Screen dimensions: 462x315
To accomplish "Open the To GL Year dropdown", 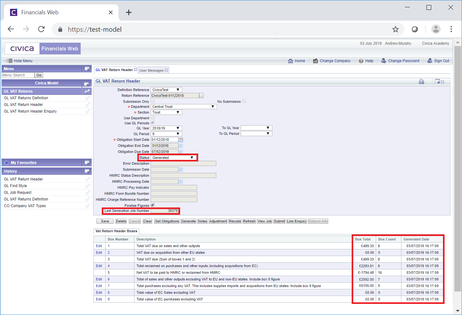I will coord(257,128).
